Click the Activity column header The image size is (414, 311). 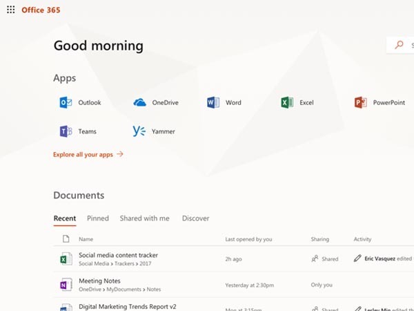tap(362, 239)
